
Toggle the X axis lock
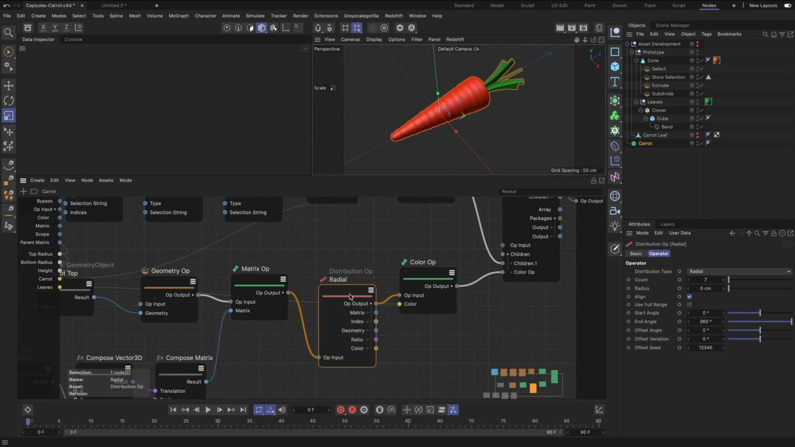43,28
